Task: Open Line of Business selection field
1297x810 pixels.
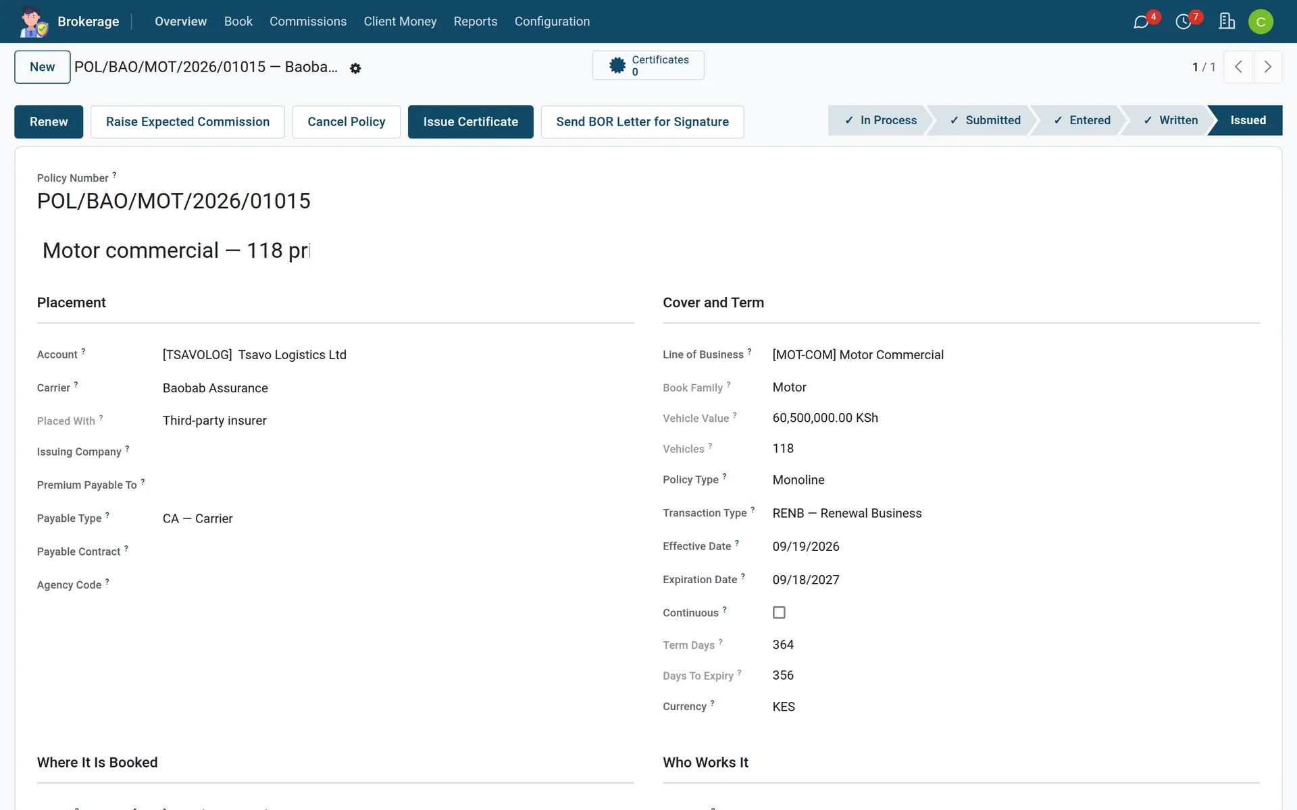Action: [1015, 355]
